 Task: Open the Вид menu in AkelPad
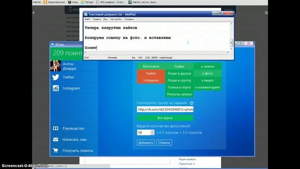105,19
